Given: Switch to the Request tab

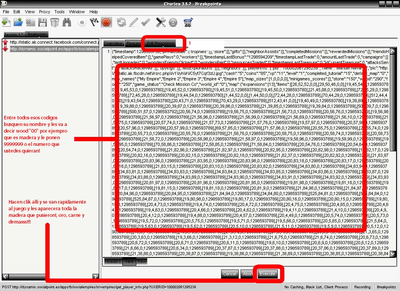Looking at the screenshot, I should pos(134,43).
